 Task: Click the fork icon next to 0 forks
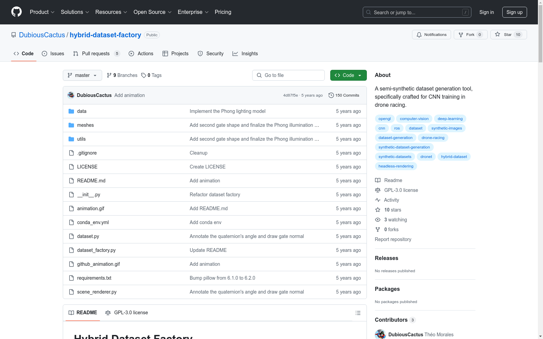[378, 230]
